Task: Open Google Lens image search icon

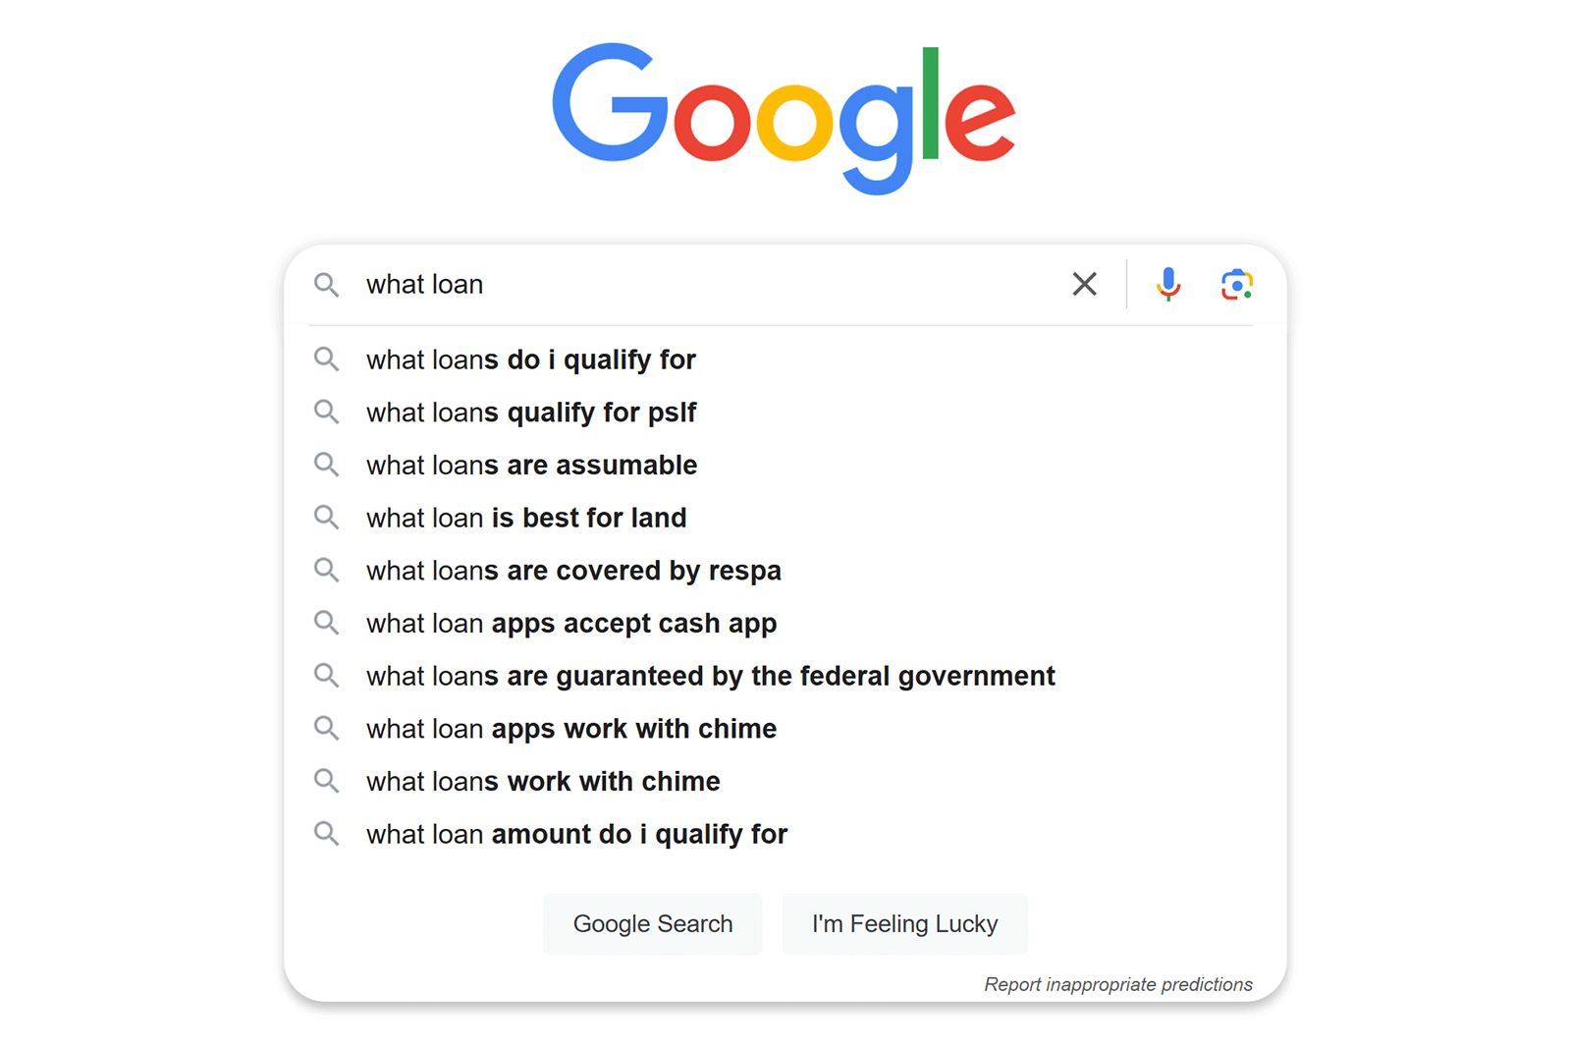Action: point(1235,284)
